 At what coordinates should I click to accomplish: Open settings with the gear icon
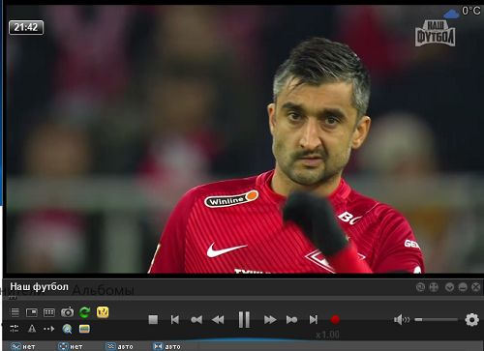click(471, 320)
